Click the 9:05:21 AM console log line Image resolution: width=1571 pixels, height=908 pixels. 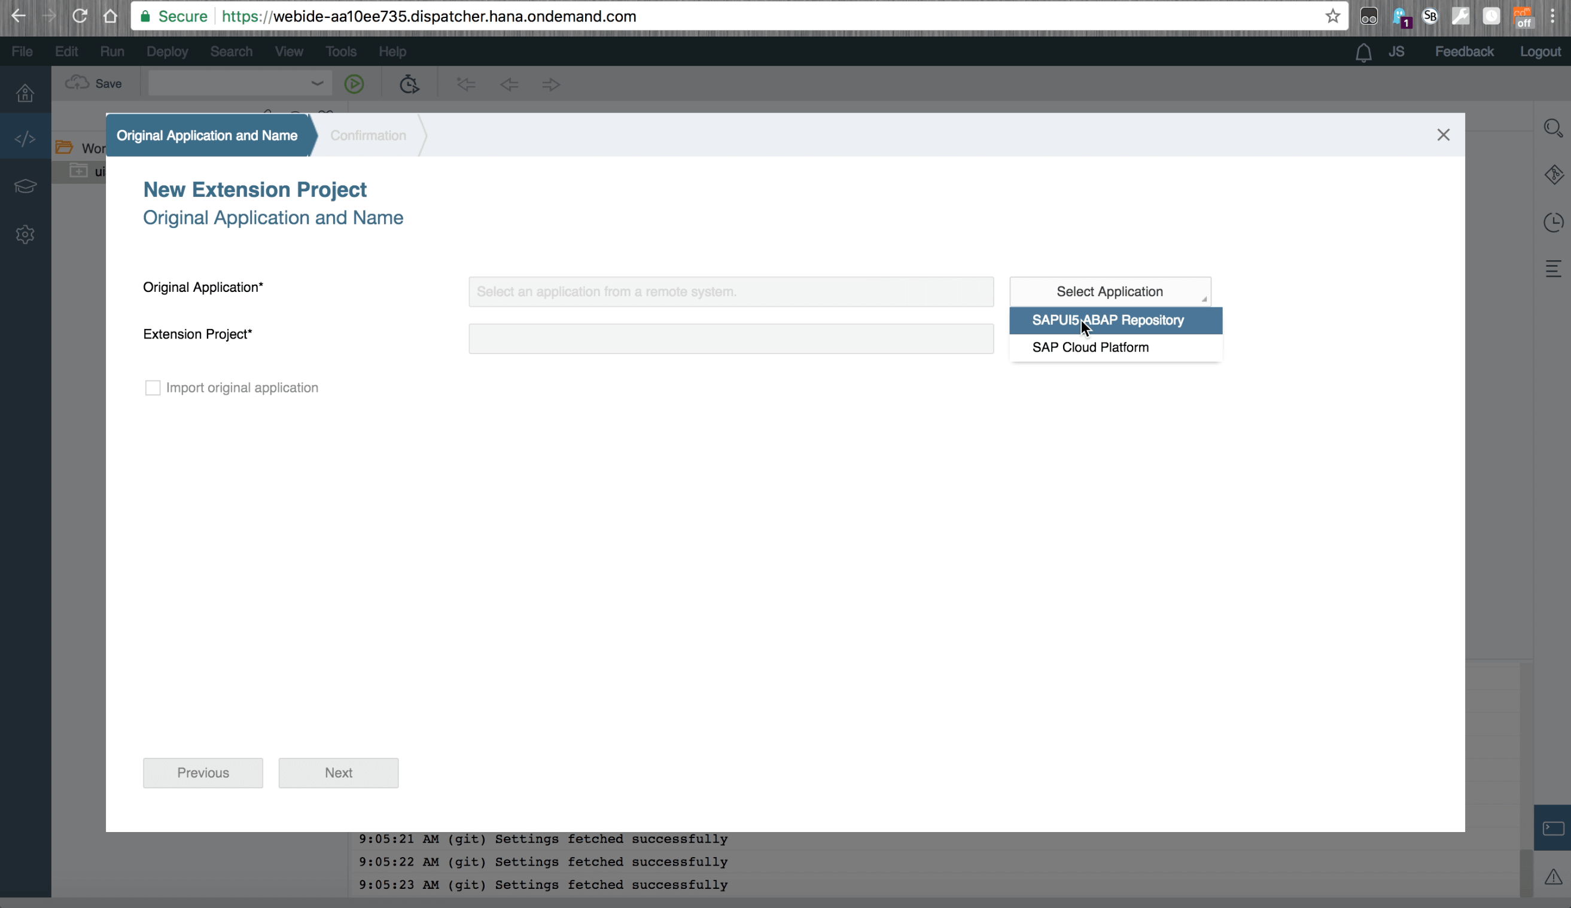[543, 839]
